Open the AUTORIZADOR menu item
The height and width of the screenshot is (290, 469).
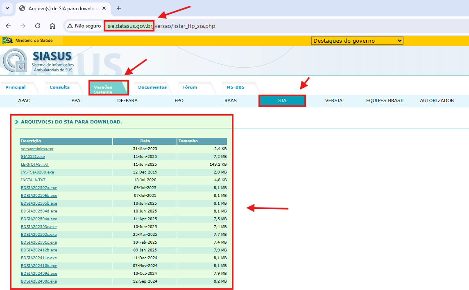(x=437, y=100)
